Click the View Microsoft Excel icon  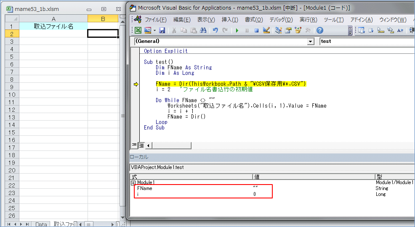click(138, 30)
